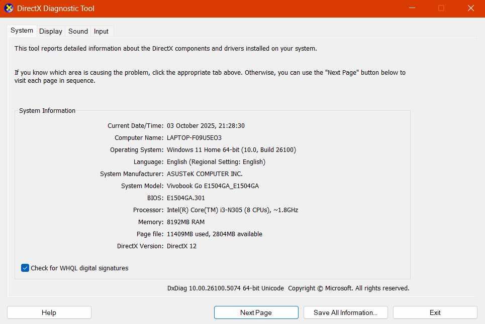Click the maximize button in title bar
The height and width of the screenshot is (324, 485).
click(x=441, y=9)
